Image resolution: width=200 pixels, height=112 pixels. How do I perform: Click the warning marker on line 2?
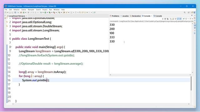coord(7,22)
